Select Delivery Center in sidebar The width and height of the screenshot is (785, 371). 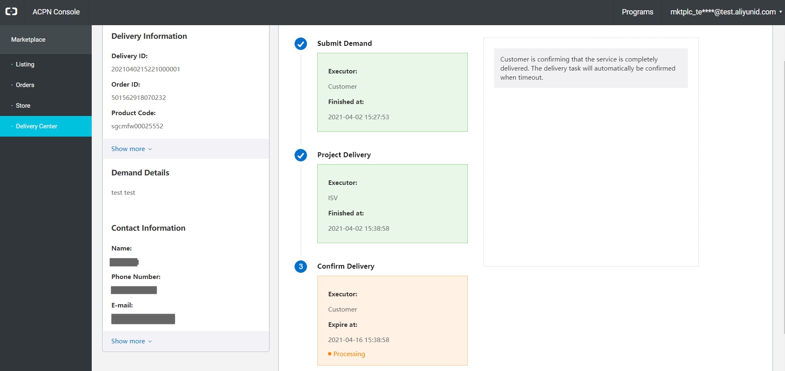tap(37, 126)
